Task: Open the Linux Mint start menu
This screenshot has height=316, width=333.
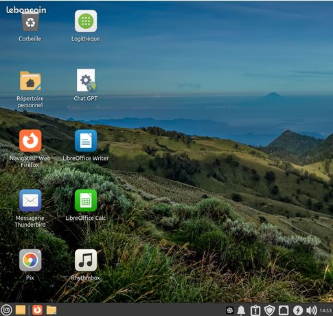Action: (x=7, y=310)
